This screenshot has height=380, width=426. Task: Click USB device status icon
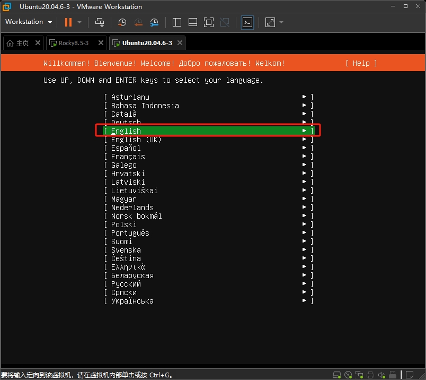point(393,375)
